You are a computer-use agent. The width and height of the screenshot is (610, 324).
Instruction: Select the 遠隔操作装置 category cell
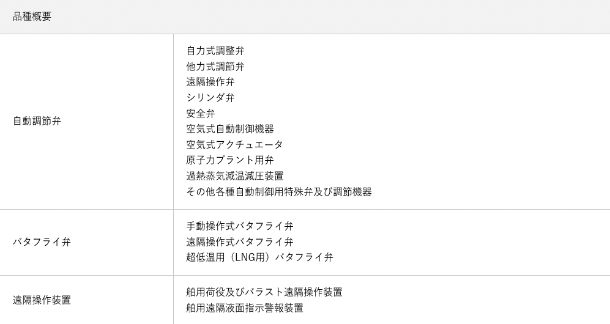(42, 300)
